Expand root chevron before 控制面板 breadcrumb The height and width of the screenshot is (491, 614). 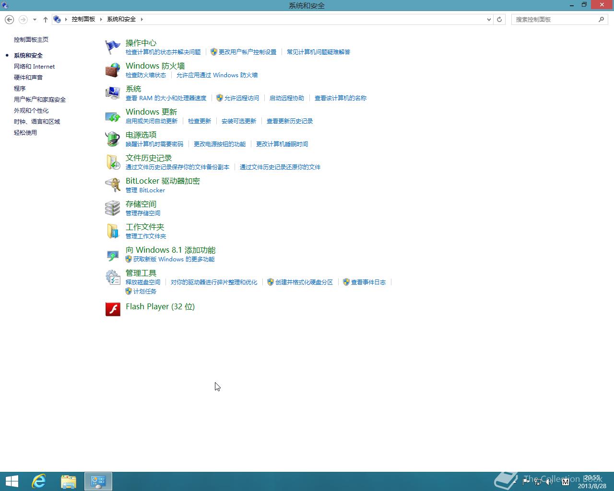(66, 19)
